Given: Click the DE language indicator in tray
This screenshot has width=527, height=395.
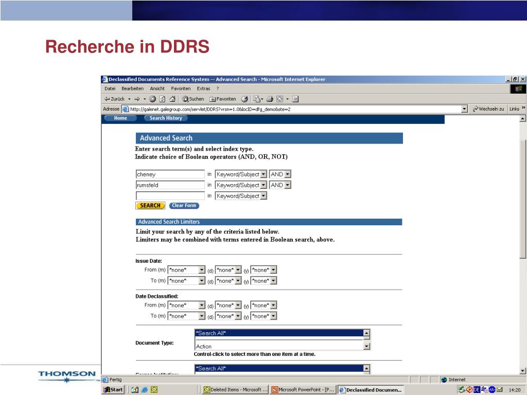Looking at the screenshot, I should pos(477,390).
